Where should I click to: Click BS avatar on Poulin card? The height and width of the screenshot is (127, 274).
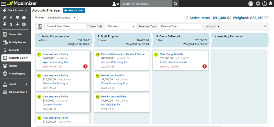pos(156,54)
